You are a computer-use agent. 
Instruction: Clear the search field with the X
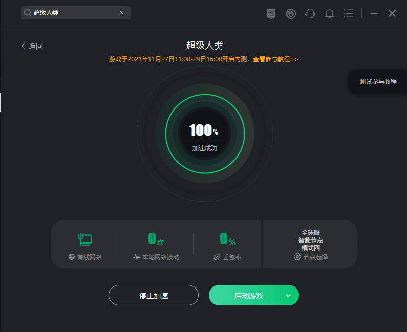[x=122, y=13]
